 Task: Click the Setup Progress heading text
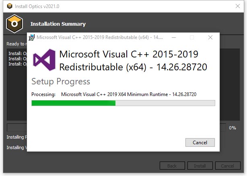tap(61, 82)
